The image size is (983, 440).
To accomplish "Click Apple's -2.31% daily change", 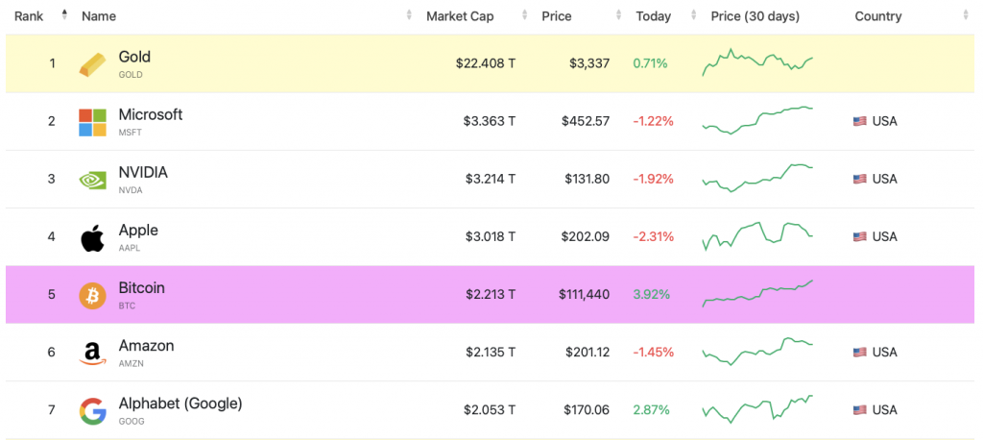I will tap(653, 236).
